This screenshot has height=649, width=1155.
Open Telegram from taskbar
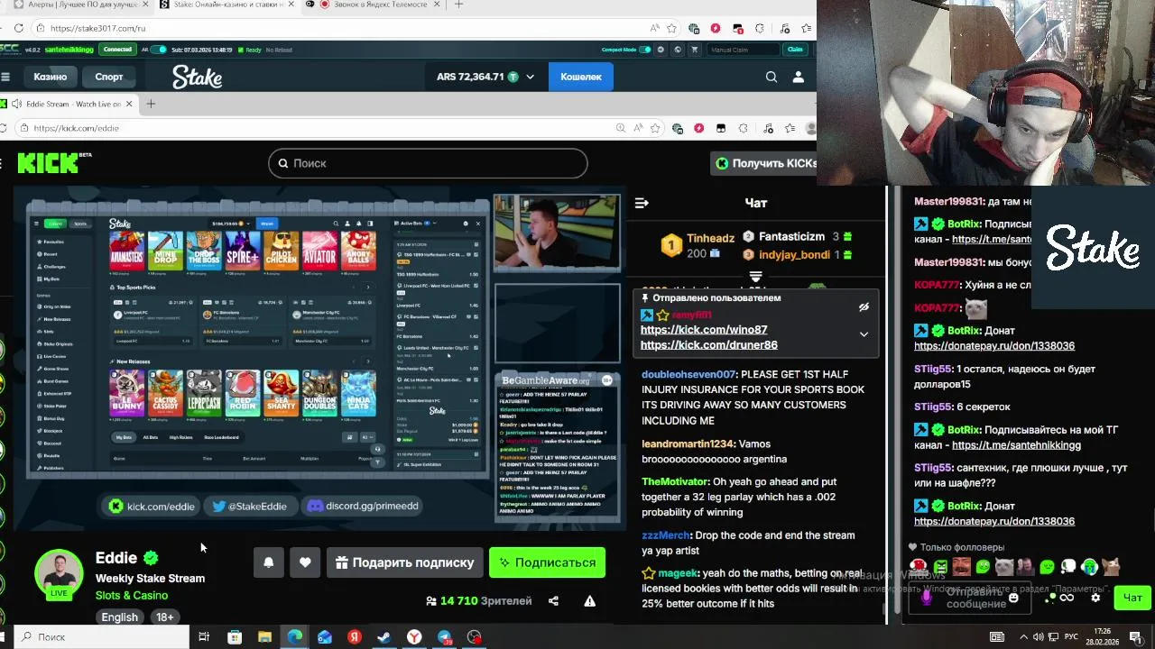(445, 637)
